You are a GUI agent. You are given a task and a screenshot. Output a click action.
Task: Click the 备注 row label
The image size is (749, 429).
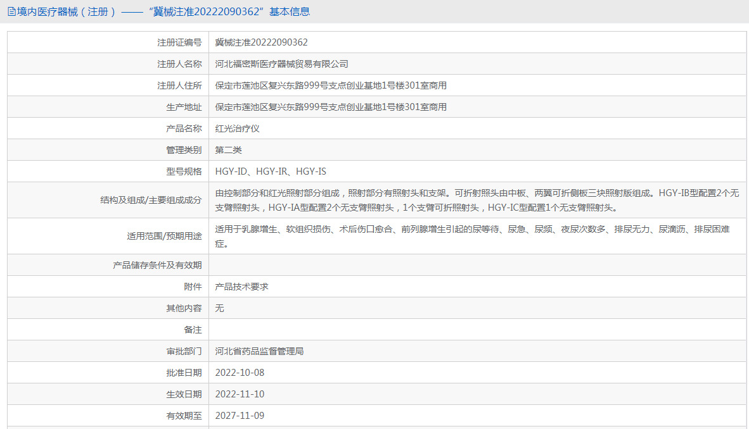click(x=193, y=330)
